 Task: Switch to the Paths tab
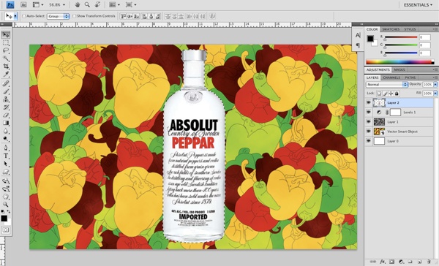point(410,77)
